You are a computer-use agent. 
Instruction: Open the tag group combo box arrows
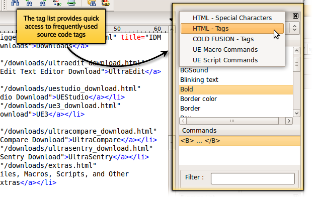(294, 28)
